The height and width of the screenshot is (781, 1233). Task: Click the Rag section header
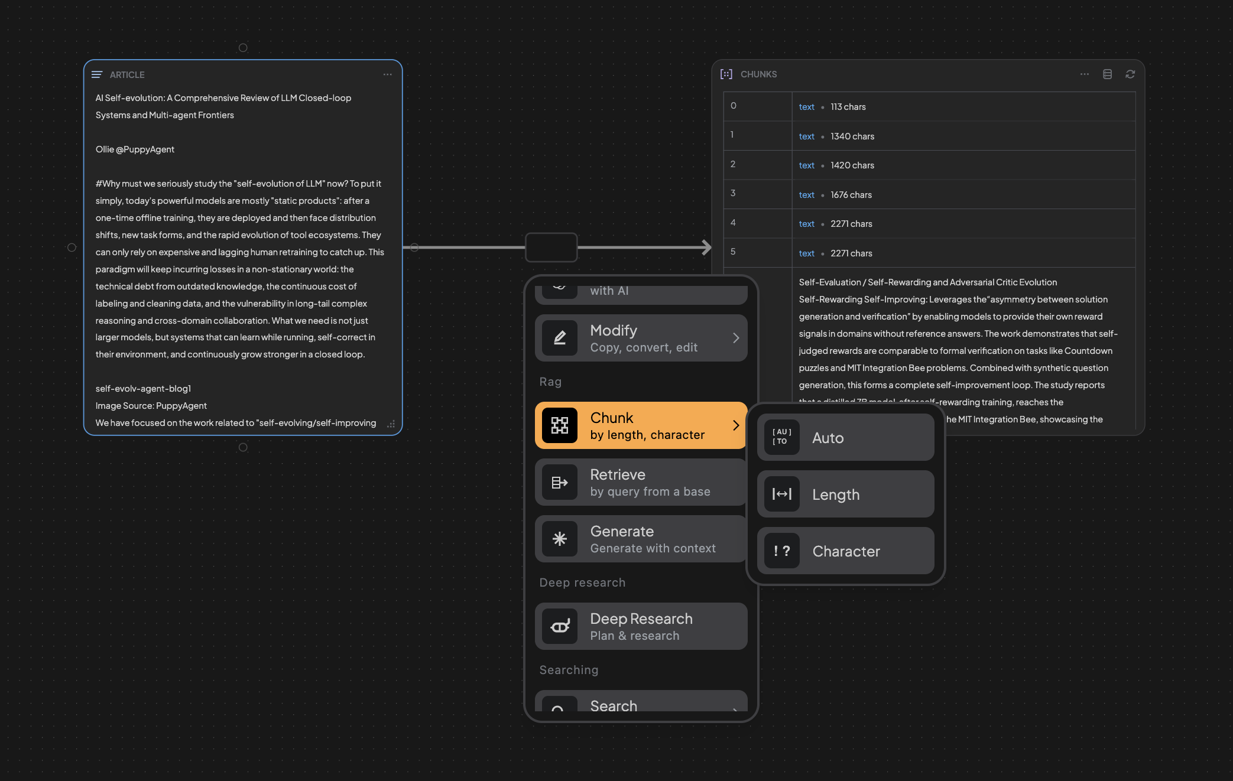[x=550, y=382]
